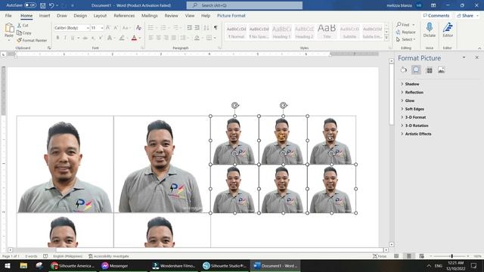Expand the Shadow section
484x272 pixels.
(x=410, y=84)
